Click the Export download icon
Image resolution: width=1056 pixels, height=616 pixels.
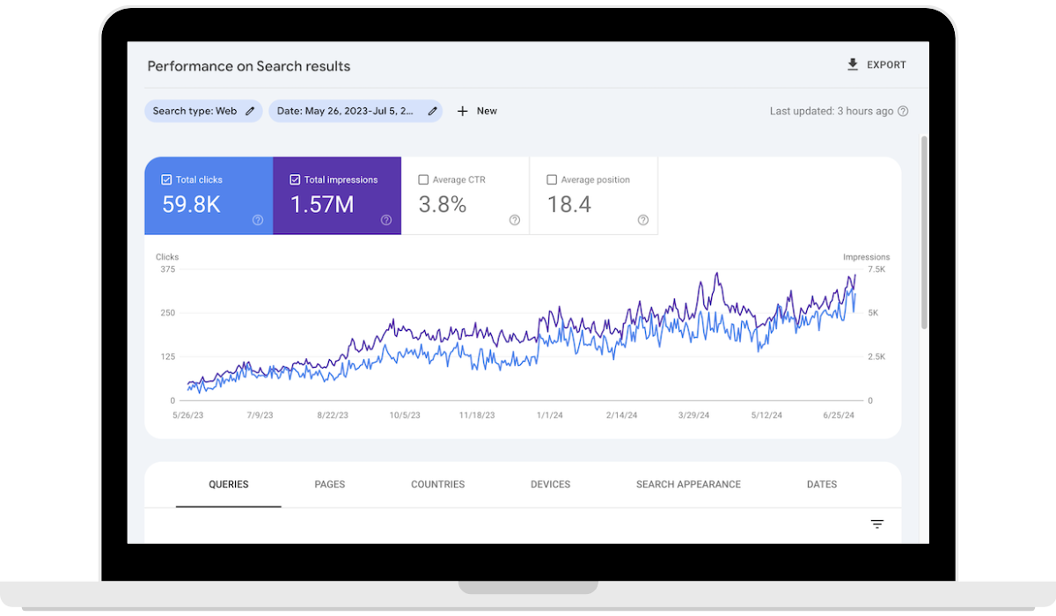click(x=852, y=64)
